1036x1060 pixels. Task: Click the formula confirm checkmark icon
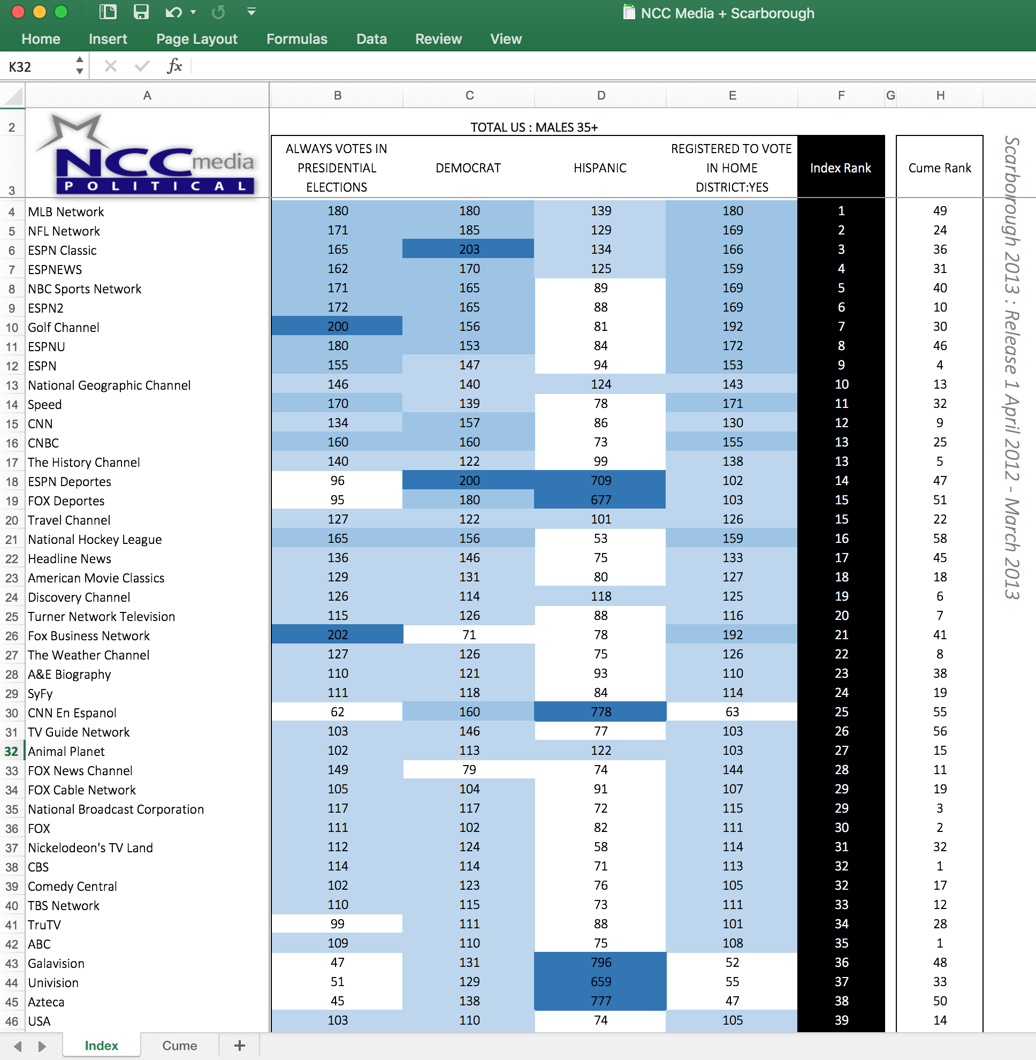pyautogui.click(x=142, y=66)
